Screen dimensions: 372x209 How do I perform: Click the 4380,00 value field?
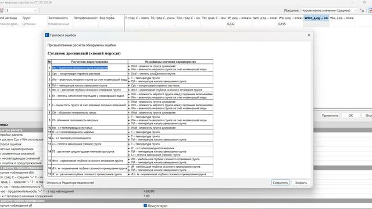[149, 191]
